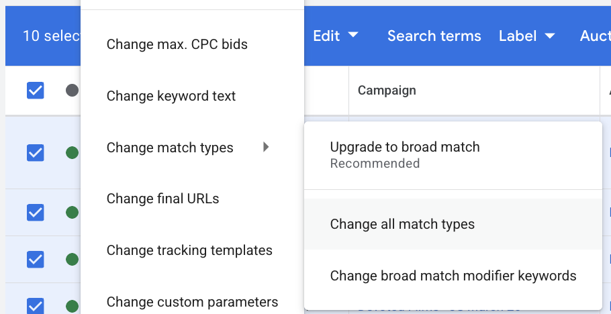Click Change custom parameters menu entry
The height and width of the screenshot is (314, 611).
(x=192, y=301)
